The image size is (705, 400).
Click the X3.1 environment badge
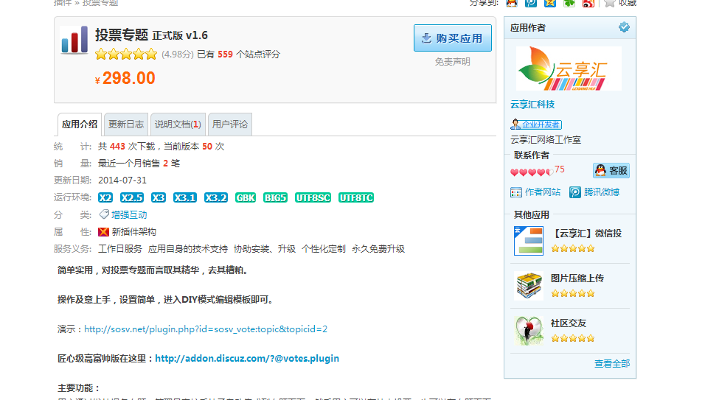pos(185,197)
